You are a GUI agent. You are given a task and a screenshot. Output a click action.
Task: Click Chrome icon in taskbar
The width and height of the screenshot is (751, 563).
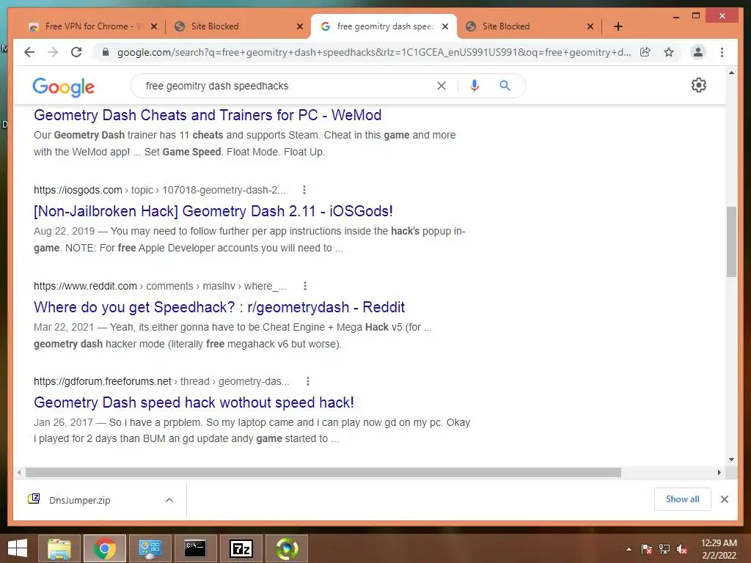105,548
